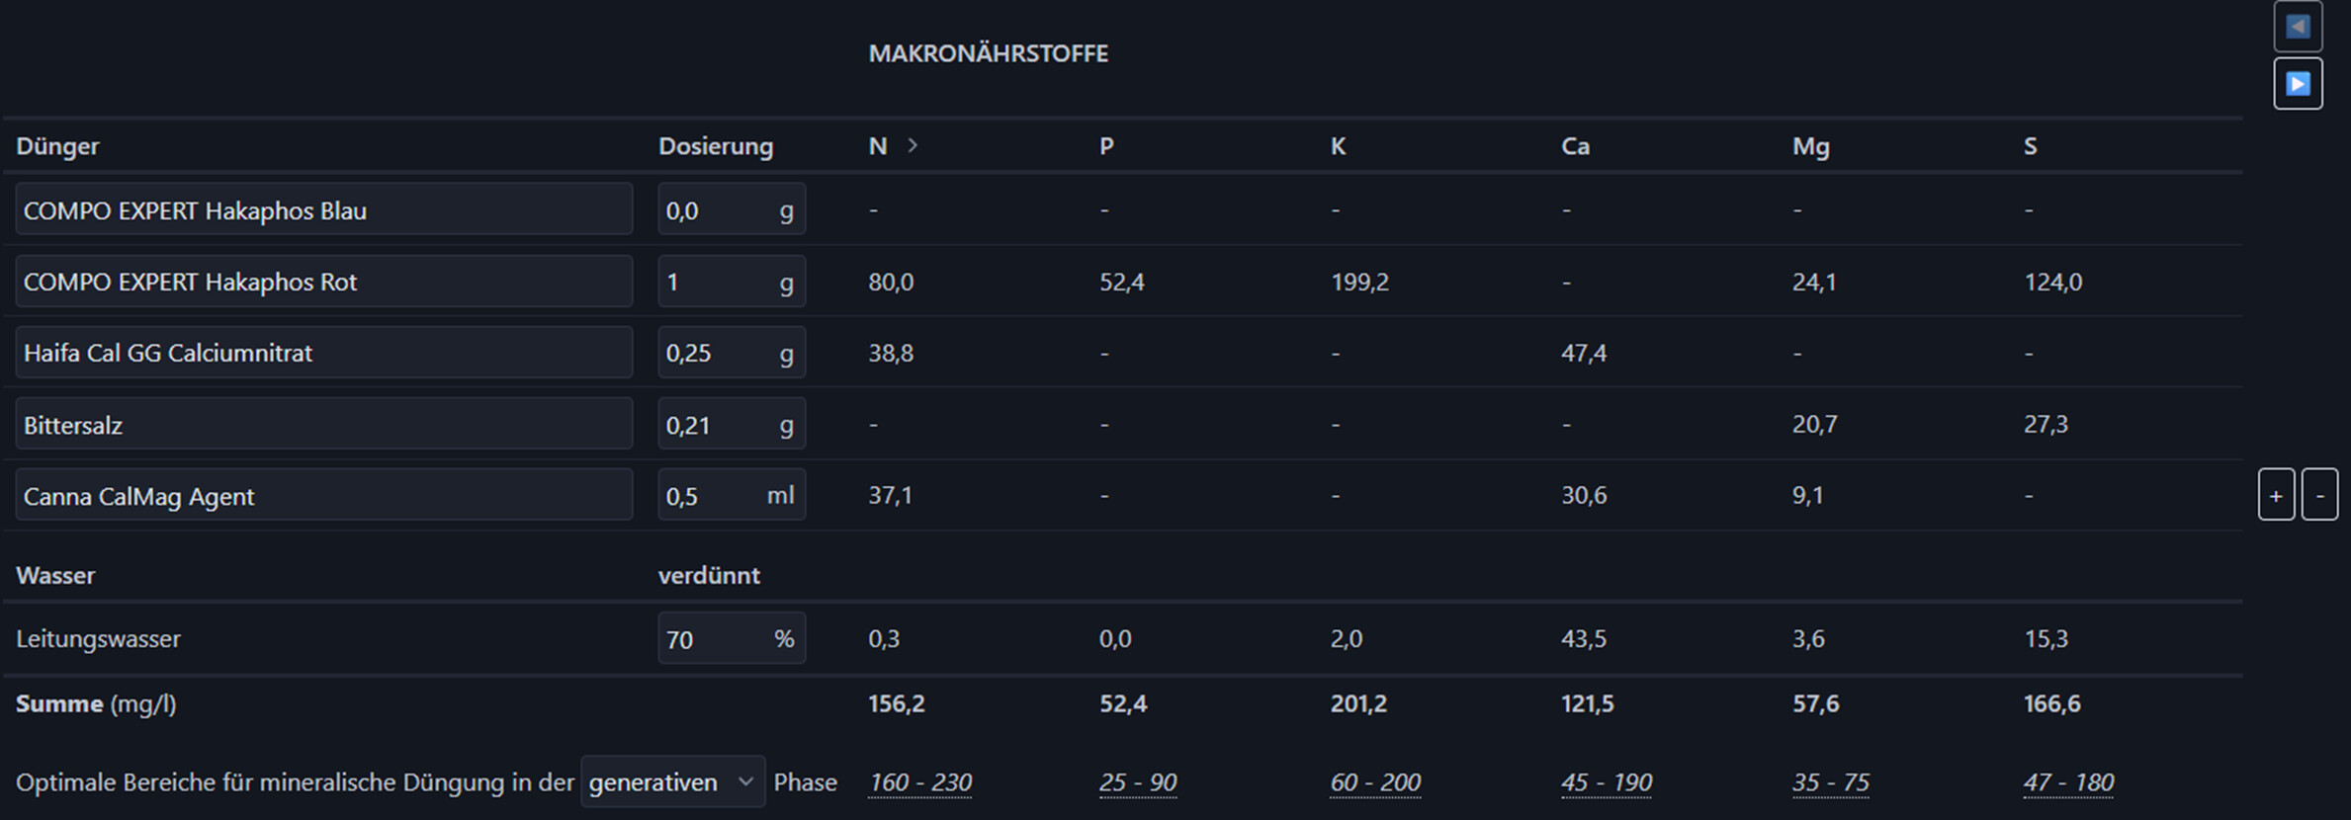Open the generativen phase dropdown

pos(672,781)
